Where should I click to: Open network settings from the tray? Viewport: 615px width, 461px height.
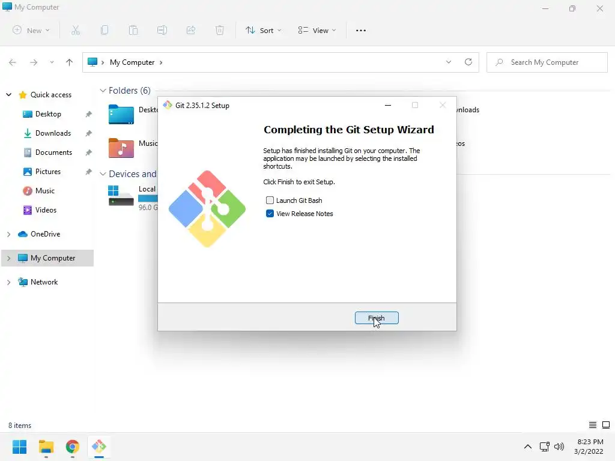pyautogui.click(x=544, y=447)
